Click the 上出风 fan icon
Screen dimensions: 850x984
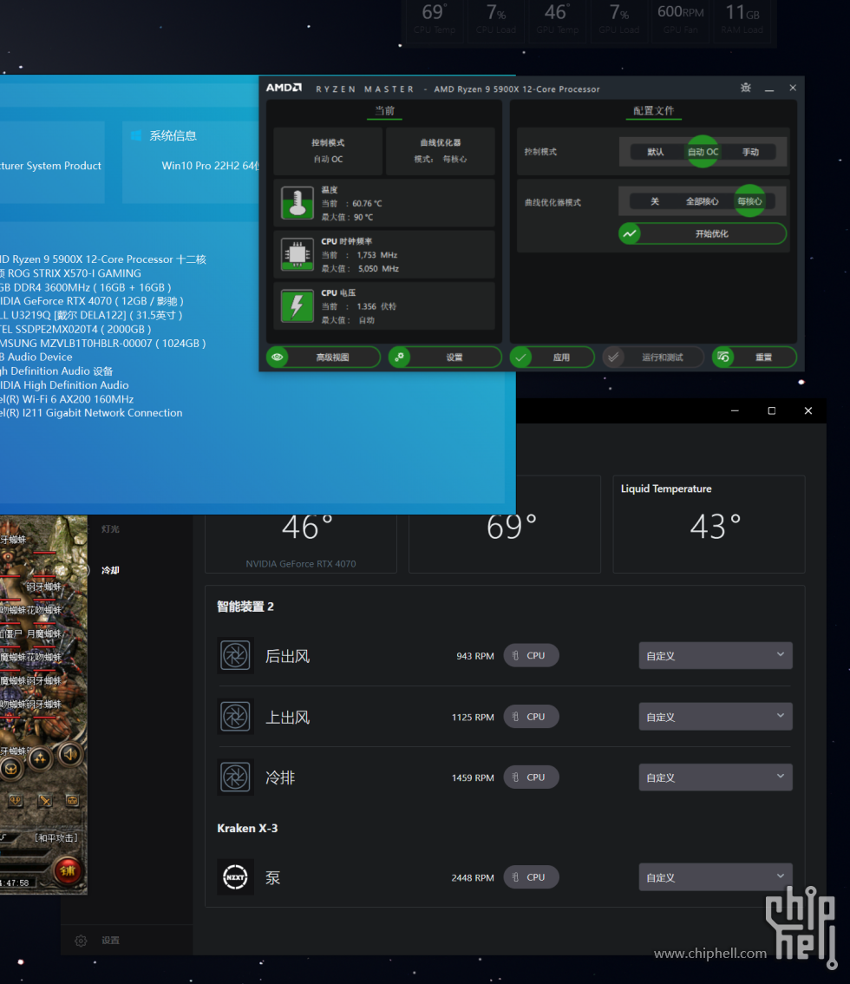(x=235, y=717)
